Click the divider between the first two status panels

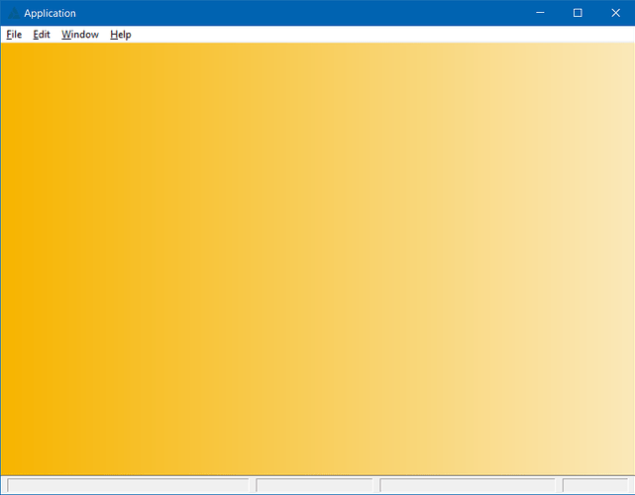point(253,485)
